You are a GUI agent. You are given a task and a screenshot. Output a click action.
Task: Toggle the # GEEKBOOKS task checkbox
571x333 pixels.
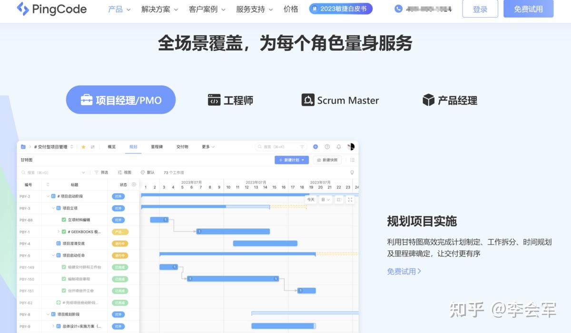[64, 232]
